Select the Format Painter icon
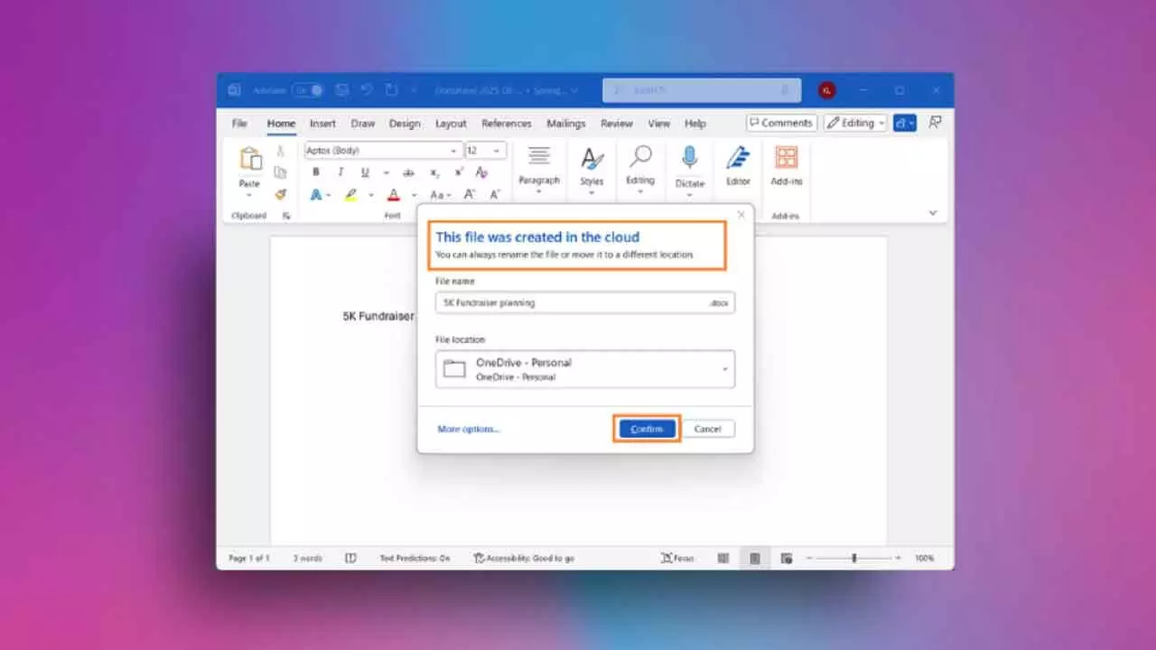The height and width of the screenshot is (650, 1156). click(x=280, y=194)
